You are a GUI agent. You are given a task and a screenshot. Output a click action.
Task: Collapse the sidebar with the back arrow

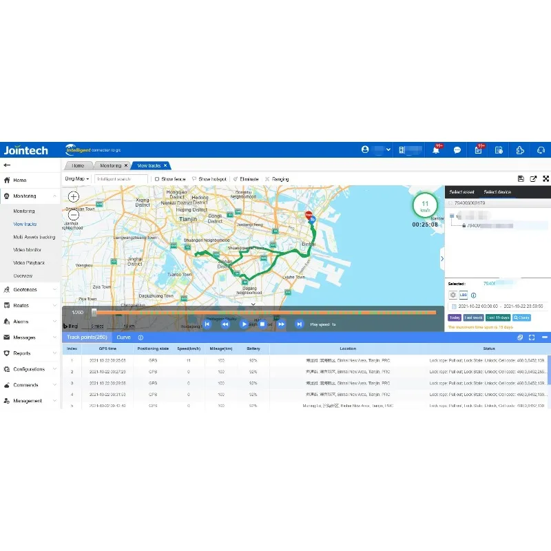coord(7,165)
